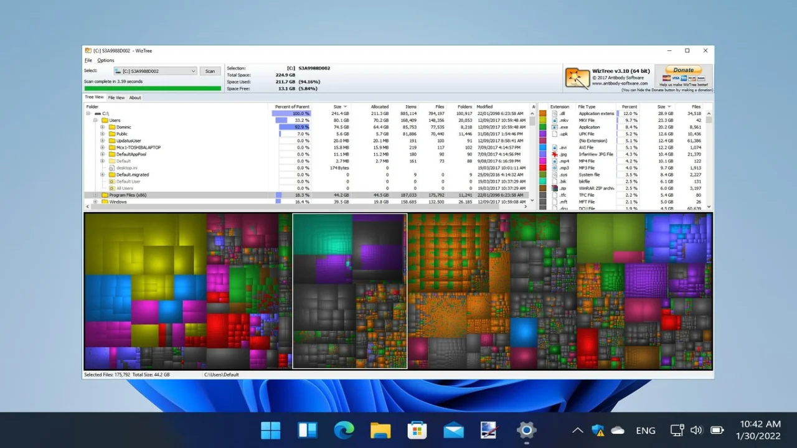This screenshot has height=448, width=797.
Task: Expand the UpdatusUser folder node
Action: 103,141
